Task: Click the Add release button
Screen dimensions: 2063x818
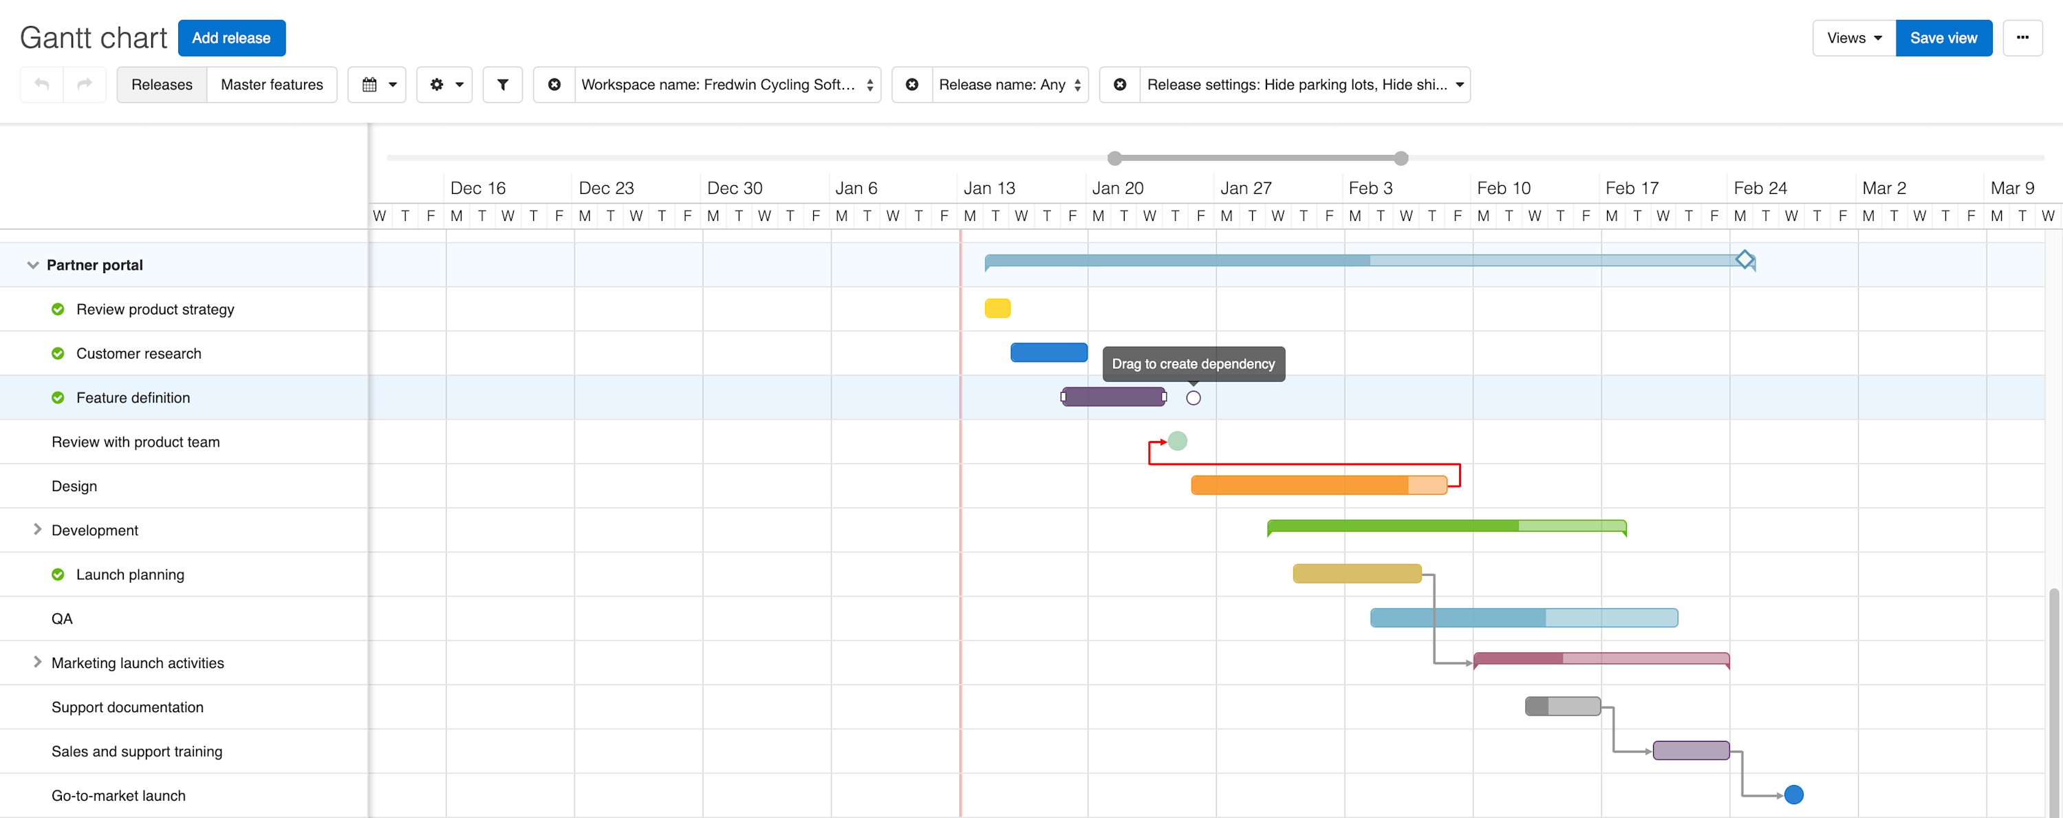Action: 231,38
